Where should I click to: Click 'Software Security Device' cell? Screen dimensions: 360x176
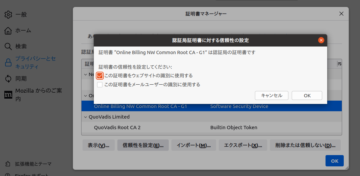239,106
